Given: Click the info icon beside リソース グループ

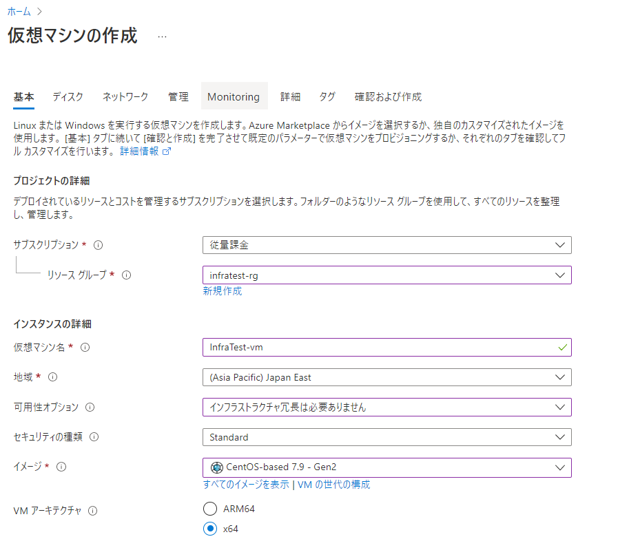Looking at the screenshot, I should [126, 275].
